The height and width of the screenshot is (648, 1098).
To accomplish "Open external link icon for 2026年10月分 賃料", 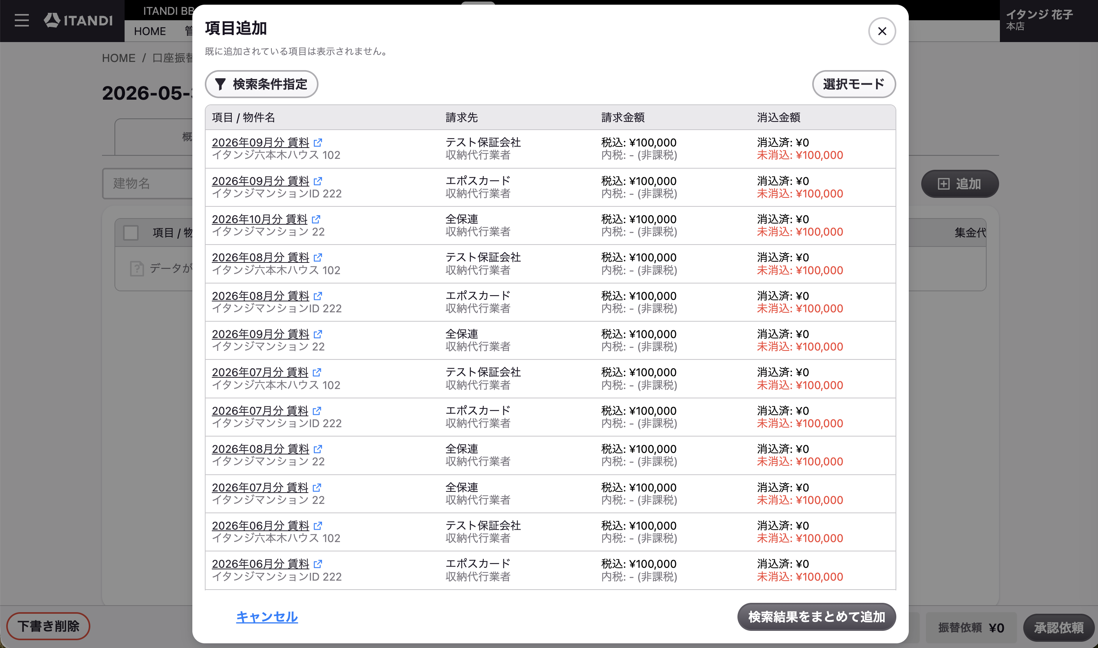I will tap(316, 219).
